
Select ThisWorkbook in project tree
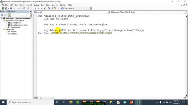(x=16, y=27)
